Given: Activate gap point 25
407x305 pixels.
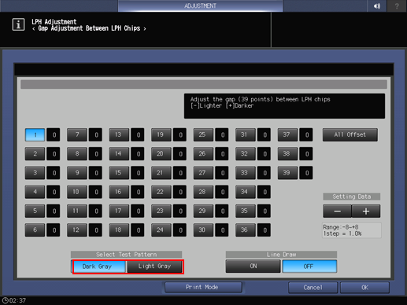Looking at the screenshot, I should coord(203,134).
